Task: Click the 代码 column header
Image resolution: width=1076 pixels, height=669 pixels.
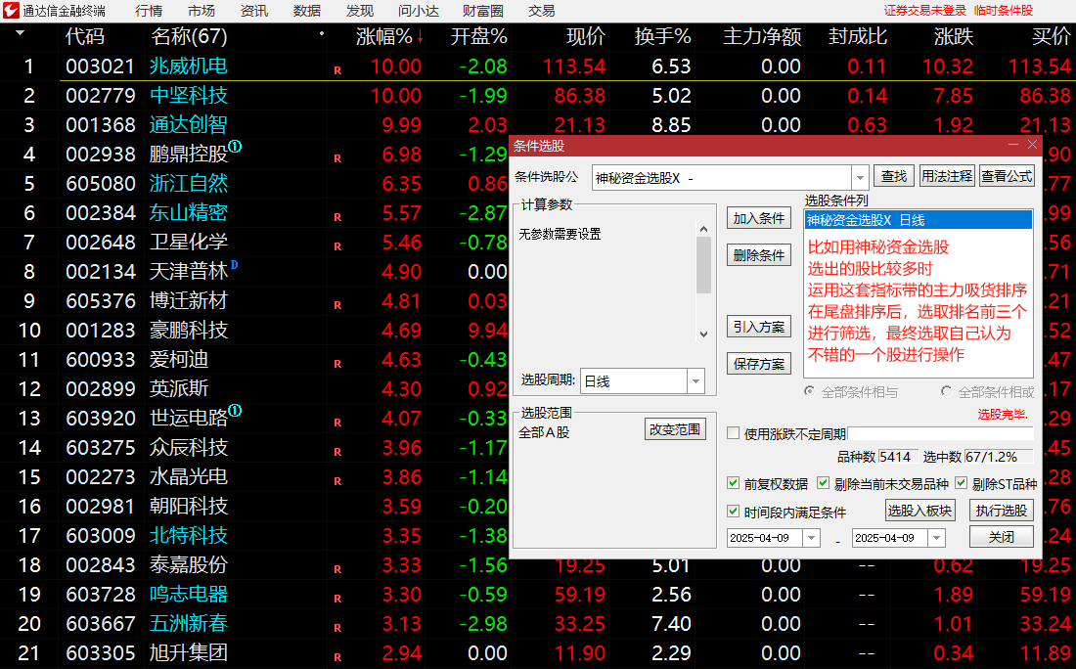Action: click(x=85, y=36)
